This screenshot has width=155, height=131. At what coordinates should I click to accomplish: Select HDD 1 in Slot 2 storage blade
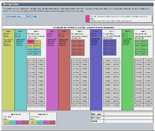37,54
